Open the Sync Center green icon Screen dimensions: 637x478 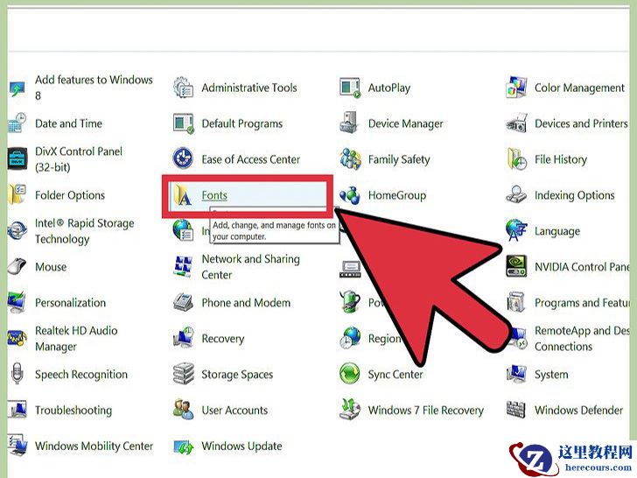350,374
